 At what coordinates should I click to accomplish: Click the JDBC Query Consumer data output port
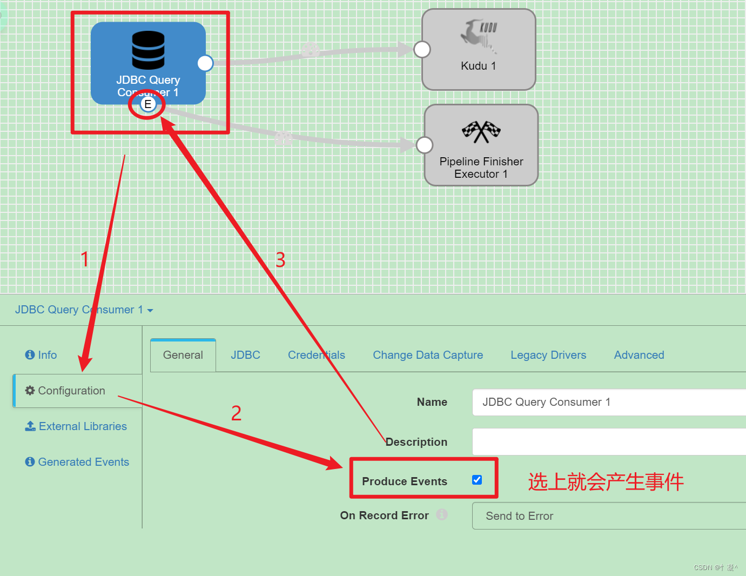click(205, 63)
